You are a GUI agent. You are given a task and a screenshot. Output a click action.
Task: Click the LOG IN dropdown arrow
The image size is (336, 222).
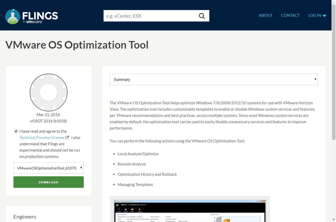324,16
